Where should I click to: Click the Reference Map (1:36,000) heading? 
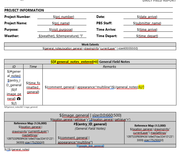coord(30,123)
